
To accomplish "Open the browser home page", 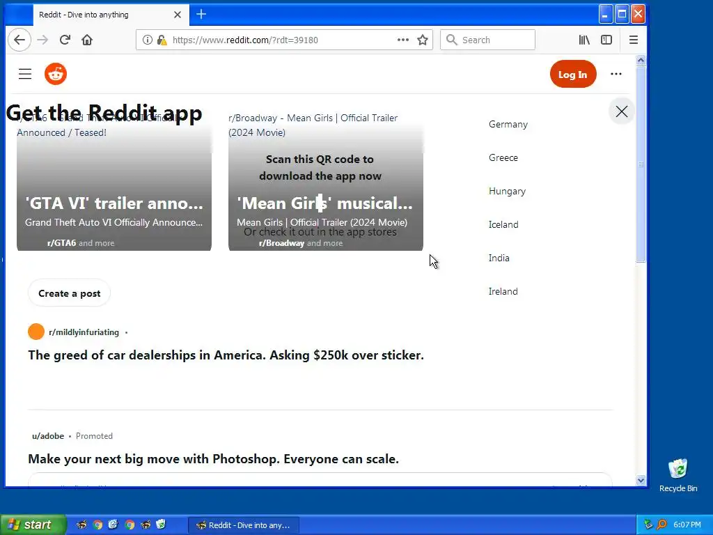I will 87,40.
